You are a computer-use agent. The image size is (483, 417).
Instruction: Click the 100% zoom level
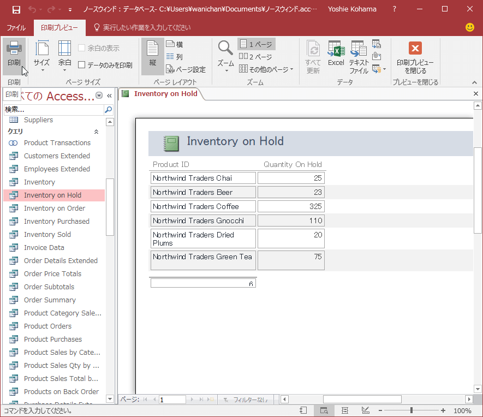pos(462,410)
